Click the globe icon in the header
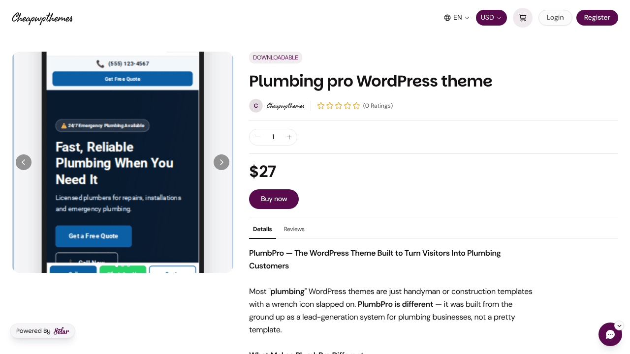The image size is (630, 354). pos(447,18)
